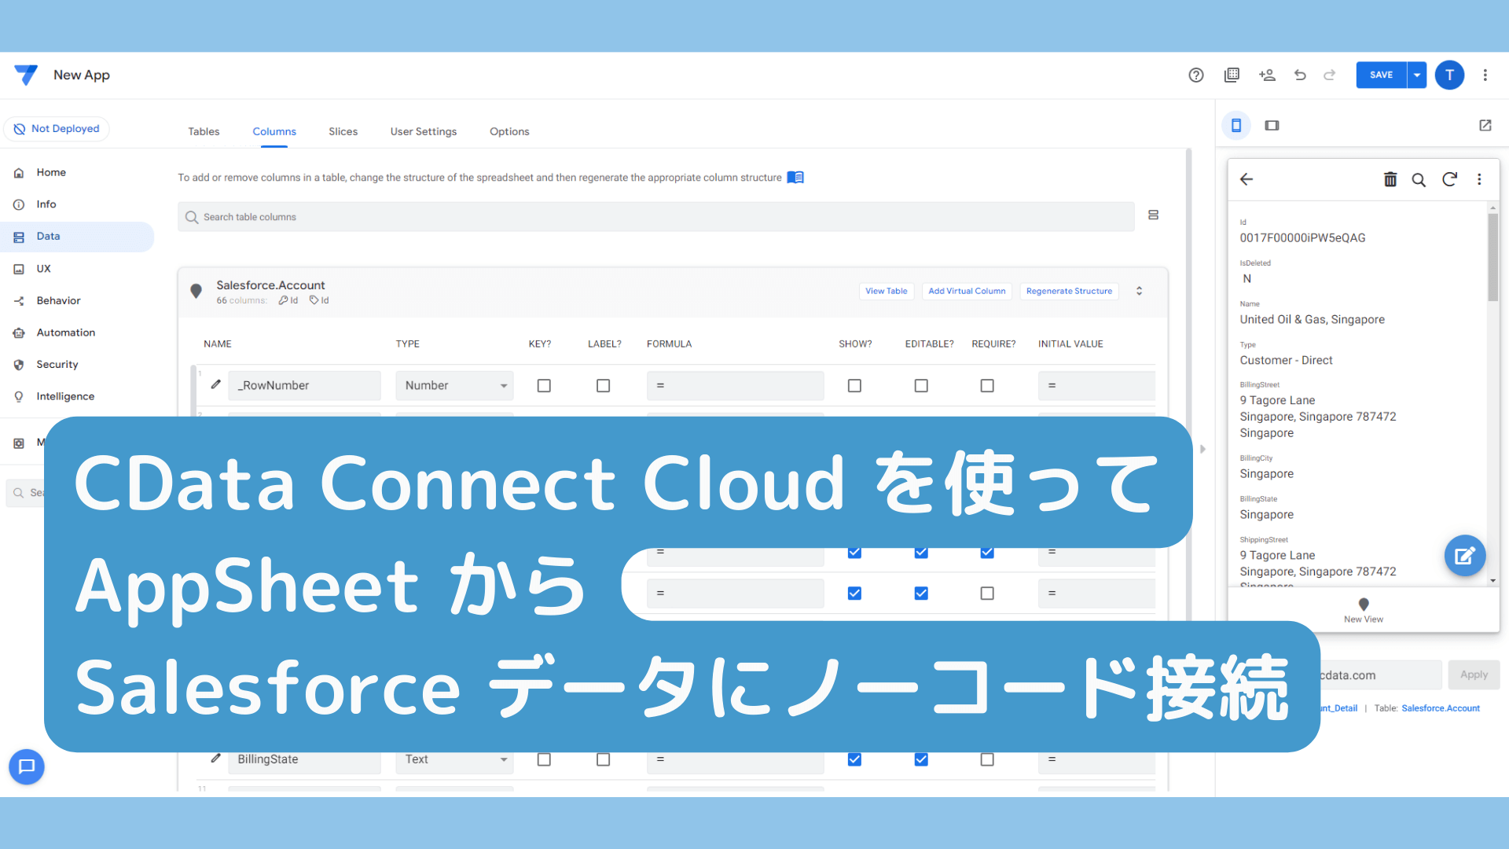
Task: Open the Number type dropdown for _RowNumber
Action: click(454, 386)
